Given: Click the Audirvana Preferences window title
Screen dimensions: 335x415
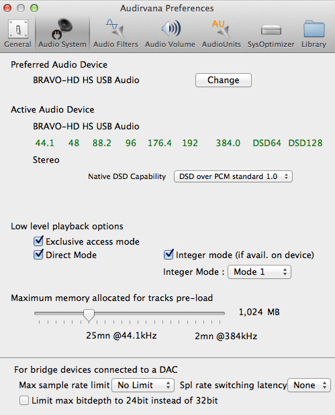Looking at the screenshot, I should (x=167, y=8).
